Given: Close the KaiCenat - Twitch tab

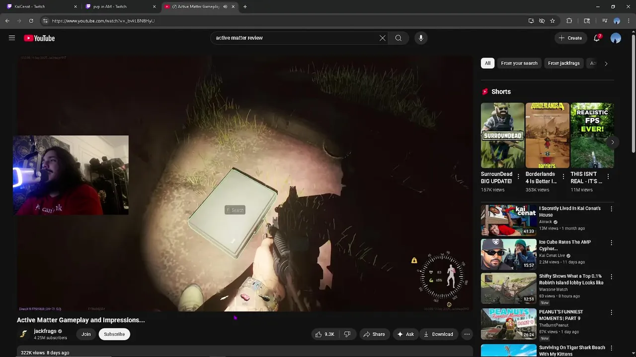Looking at the screenshot, I should pyautogui.click(x=76, y=6).
